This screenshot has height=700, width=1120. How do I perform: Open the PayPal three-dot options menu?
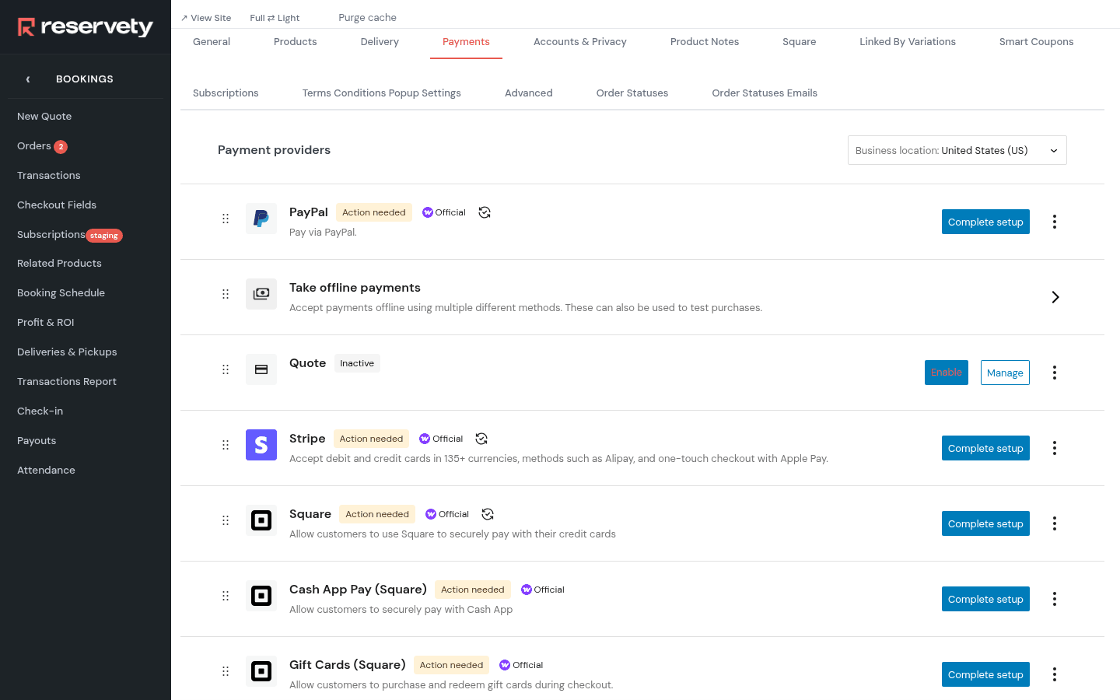pos(1055,222)
